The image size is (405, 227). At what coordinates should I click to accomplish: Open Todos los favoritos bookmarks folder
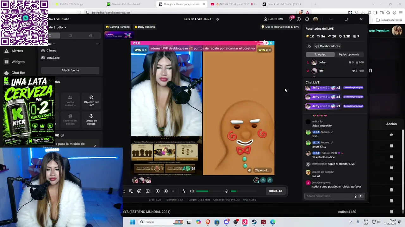pos(389,20)
